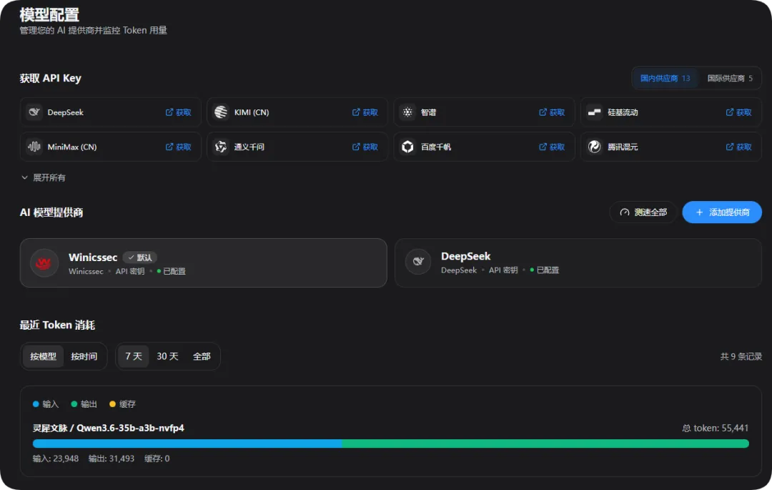
Task: Switch to the 国际供应商 tab
Action: (x=730, y=78)
